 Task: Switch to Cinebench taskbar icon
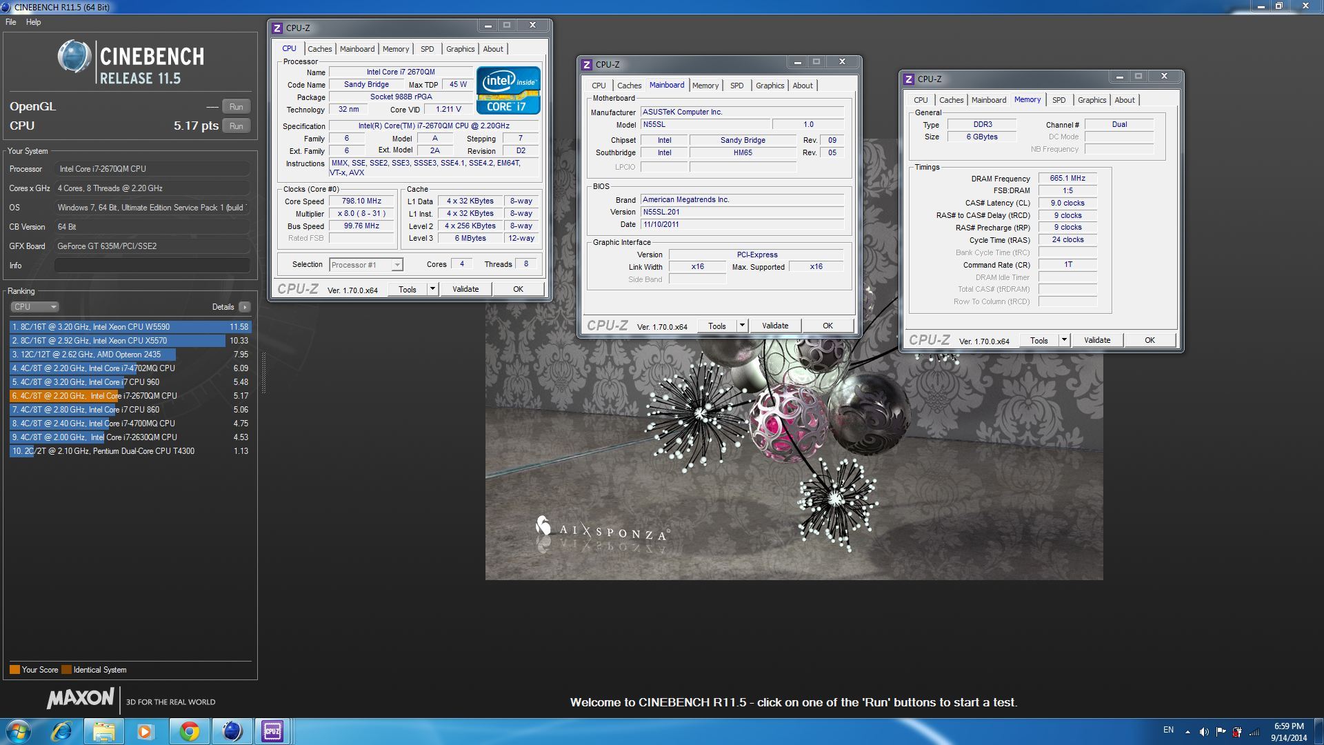pos(232,731)
